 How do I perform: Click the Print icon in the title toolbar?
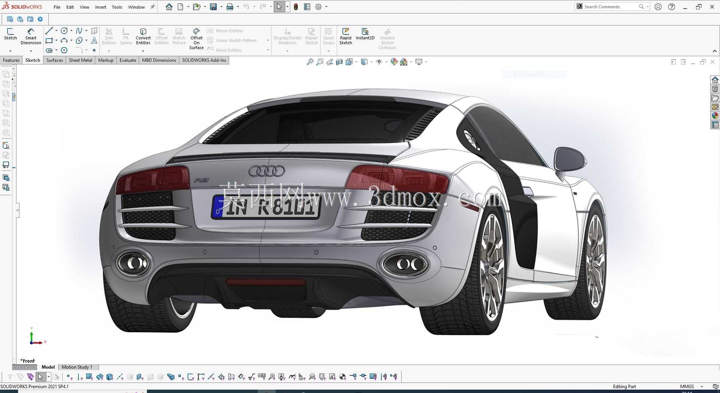230,7
